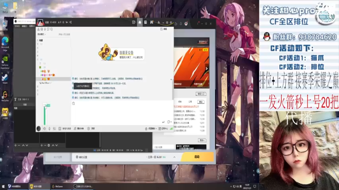The image size is (339, 190).
Task: Switch to the 综合 news tab in WeGame
Action: [x=180, y=102]
